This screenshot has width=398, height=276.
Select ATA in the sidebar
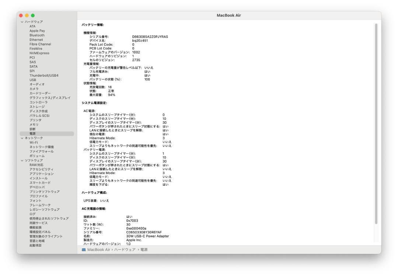click(x=32, y=27)
